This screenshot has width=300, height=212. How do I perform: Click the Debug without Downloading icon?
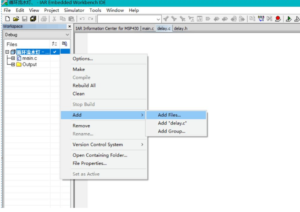click(297, 19)
